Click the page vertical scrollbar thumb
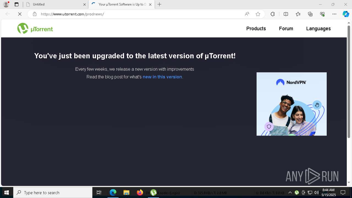Image resolution: width=352 pixels, height=198 pixels. (x=349, y=82)
